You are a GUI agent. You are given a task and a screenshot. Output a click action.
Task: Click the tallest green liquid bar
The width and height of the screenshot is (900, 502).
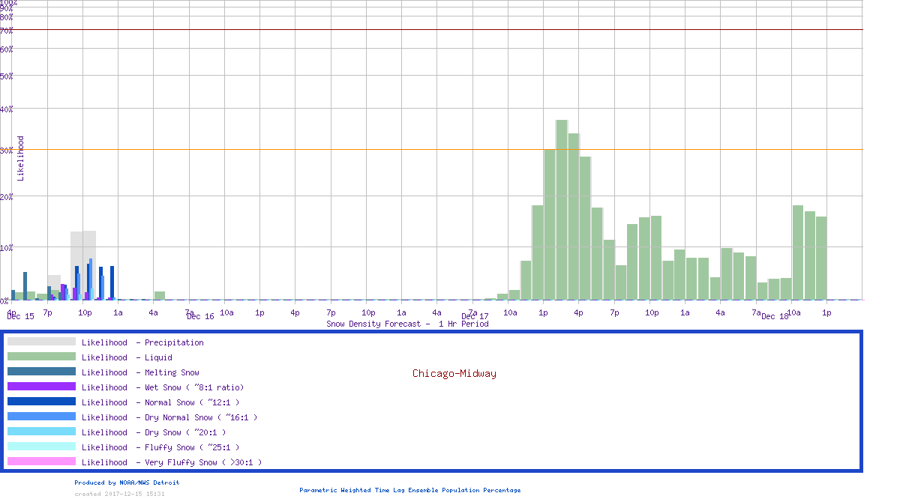561,210
